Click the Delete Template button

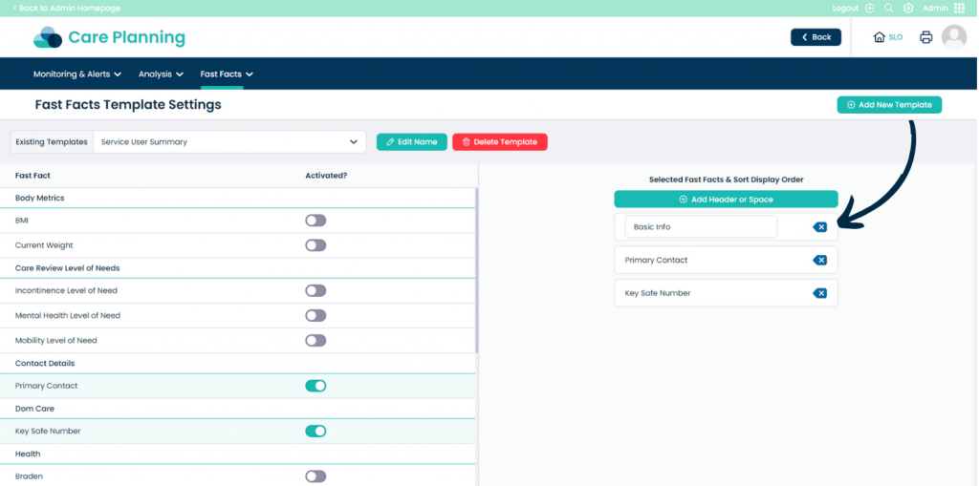(499, 142)
